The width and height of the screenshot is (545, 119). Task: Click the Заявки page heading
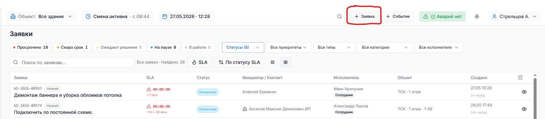point(21,34)
